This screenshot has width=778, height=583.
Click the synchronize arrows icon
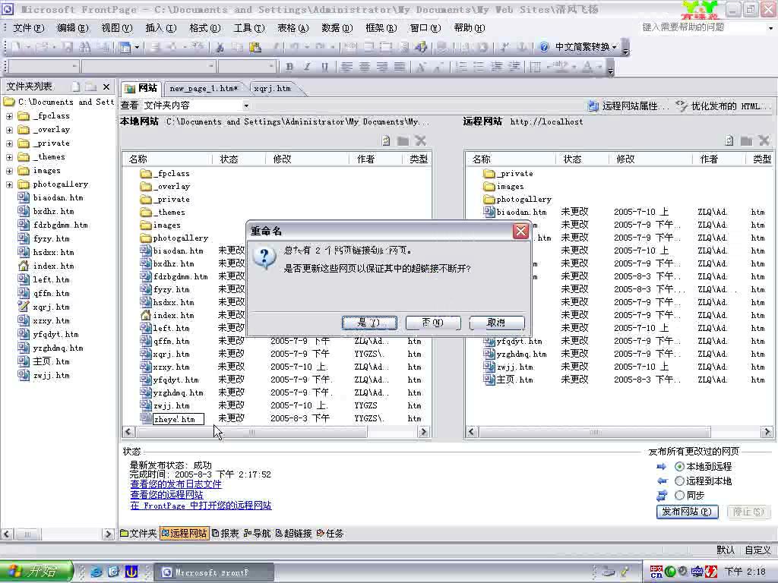(x=662, y=495)
